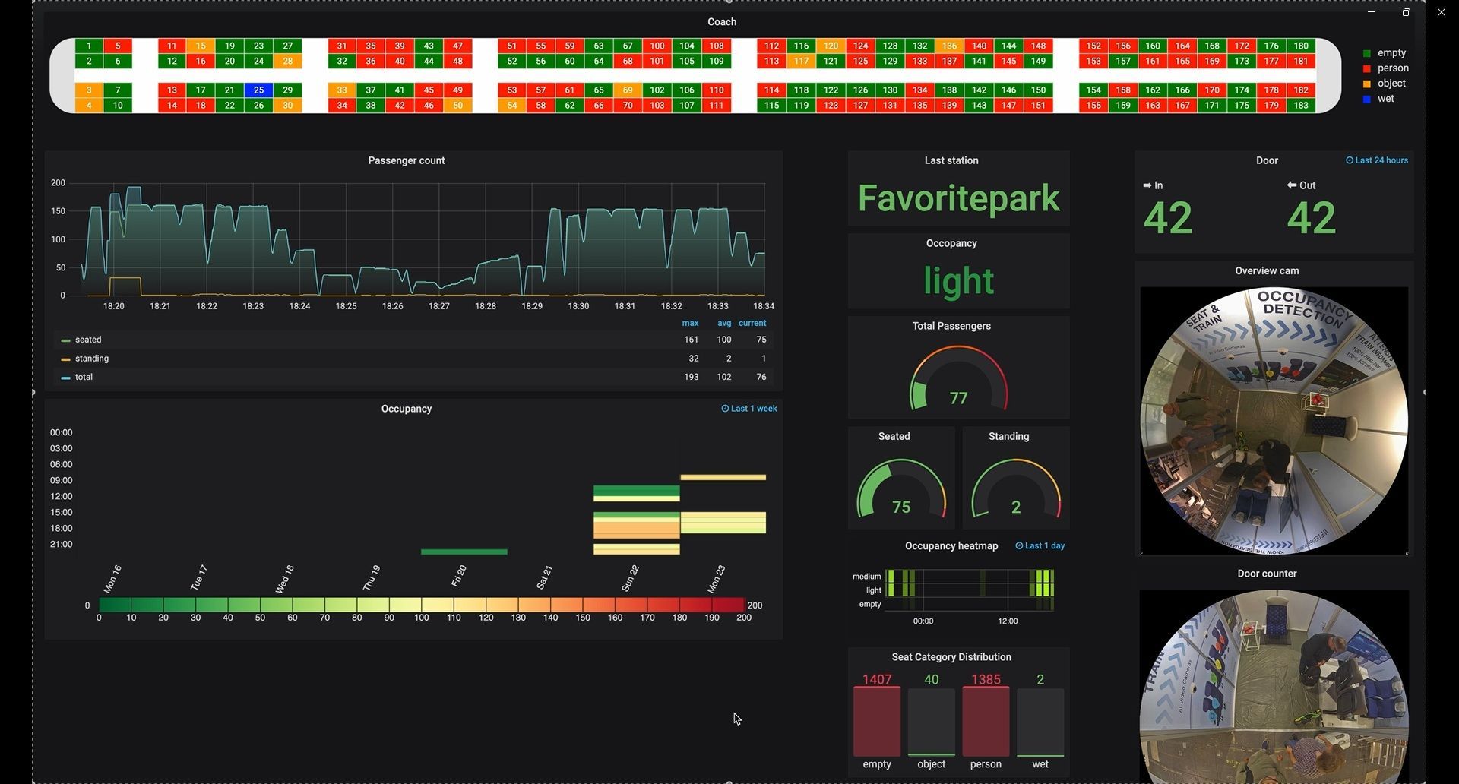This screenshot has width=1459, height=784.
Task: Click the clock icon beside Last 1 week
Action: click(x=725, y=409)
